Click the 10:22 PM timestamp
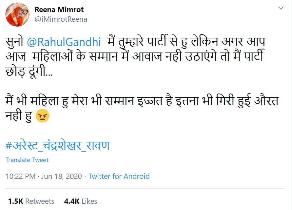Viewport: 292px width, 210px height. click(20, 176)
